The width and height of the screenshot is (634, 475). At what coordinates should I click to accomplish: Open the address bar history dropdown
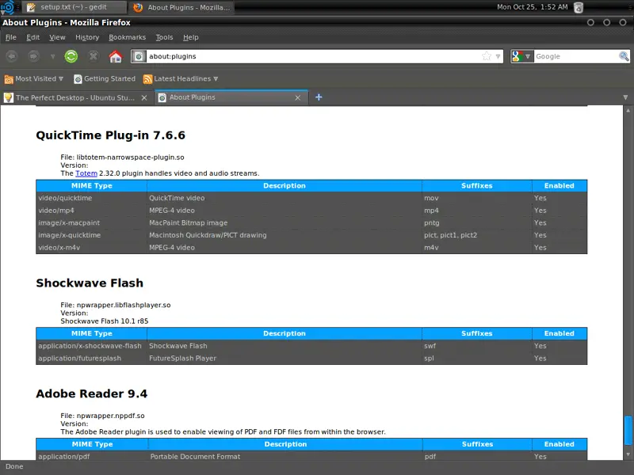click(498, 56)
